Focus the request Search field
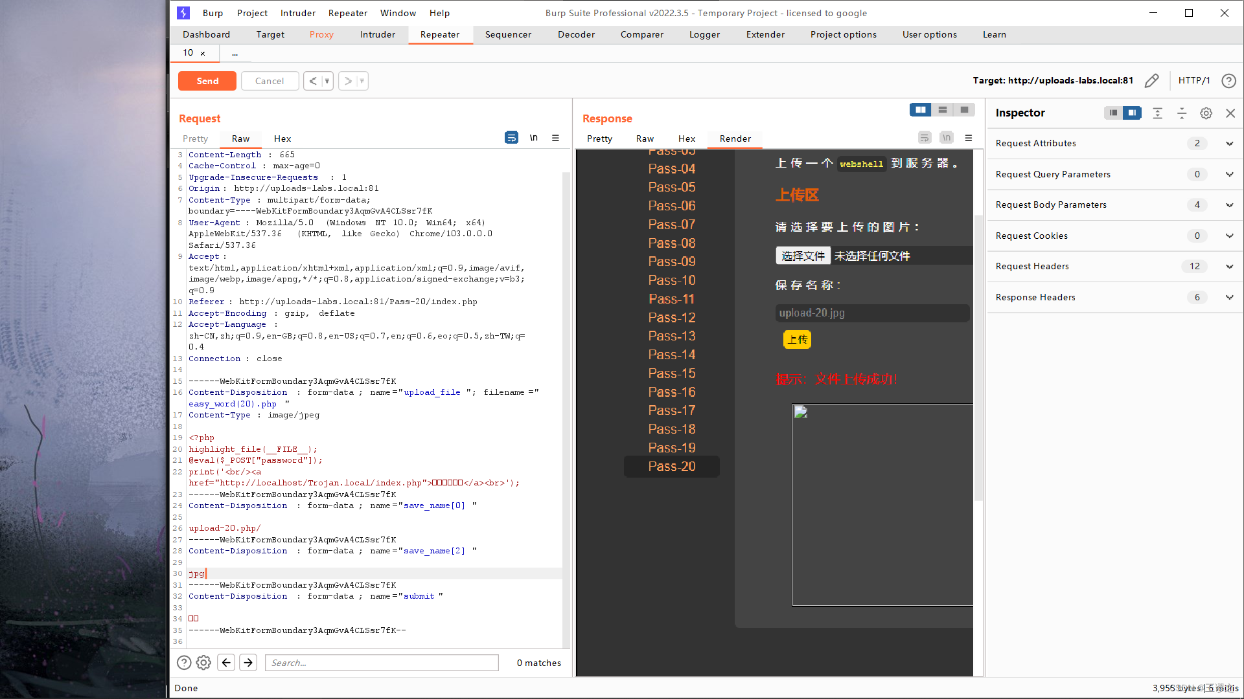Image resolution: width=1244 pixels, height=699 pixels. [382, 663]
